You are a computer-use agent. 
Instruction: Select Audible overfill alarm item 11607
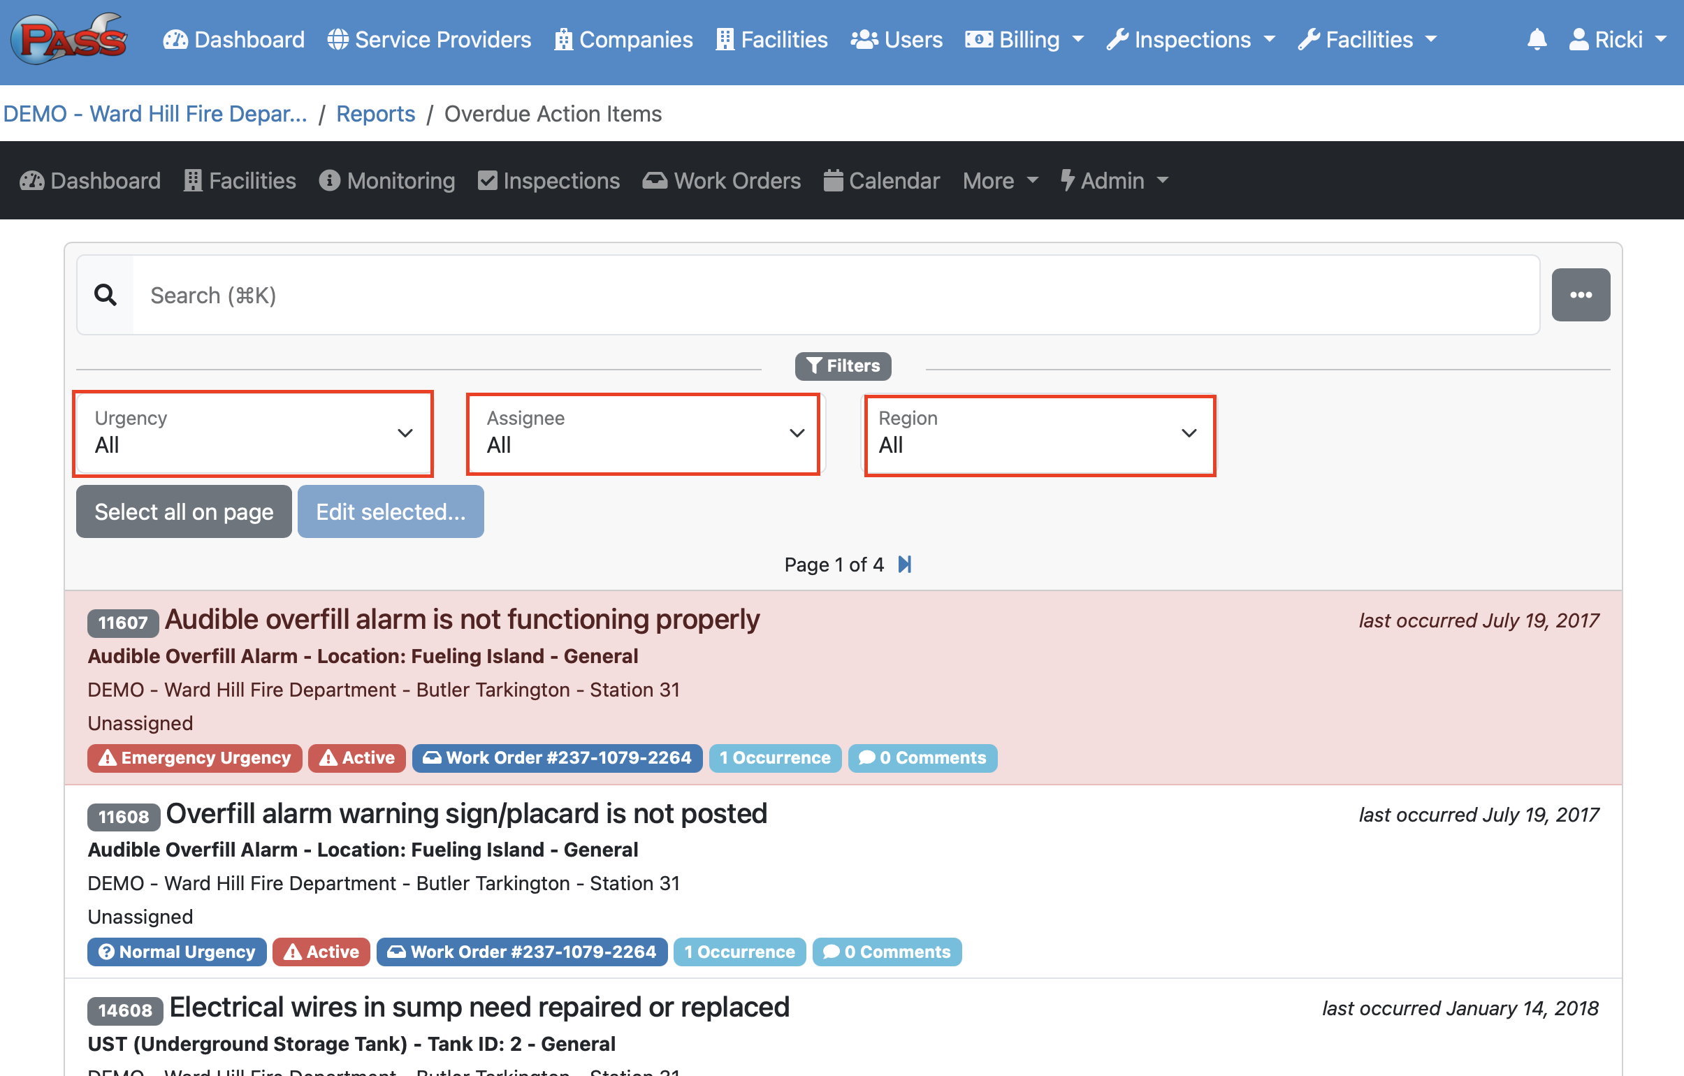click(x=462, y=620)
